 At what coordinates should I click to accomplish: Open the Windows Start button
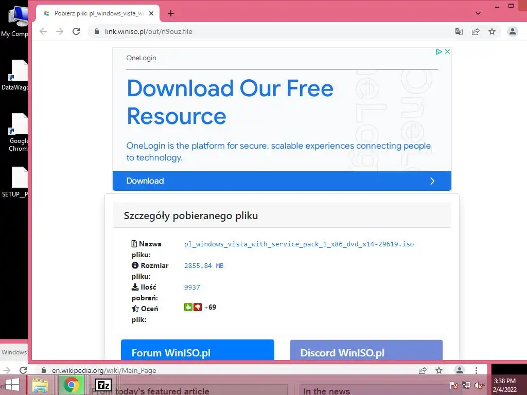coord(12,385)
